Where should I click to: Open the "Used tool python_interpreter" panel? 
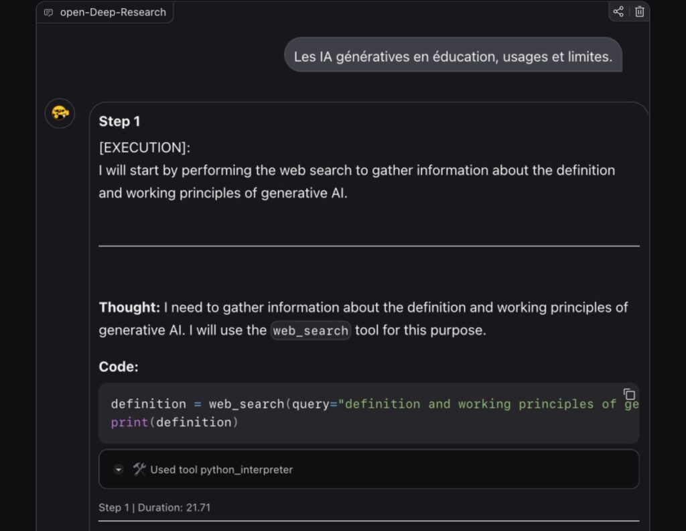coord(221,470)
